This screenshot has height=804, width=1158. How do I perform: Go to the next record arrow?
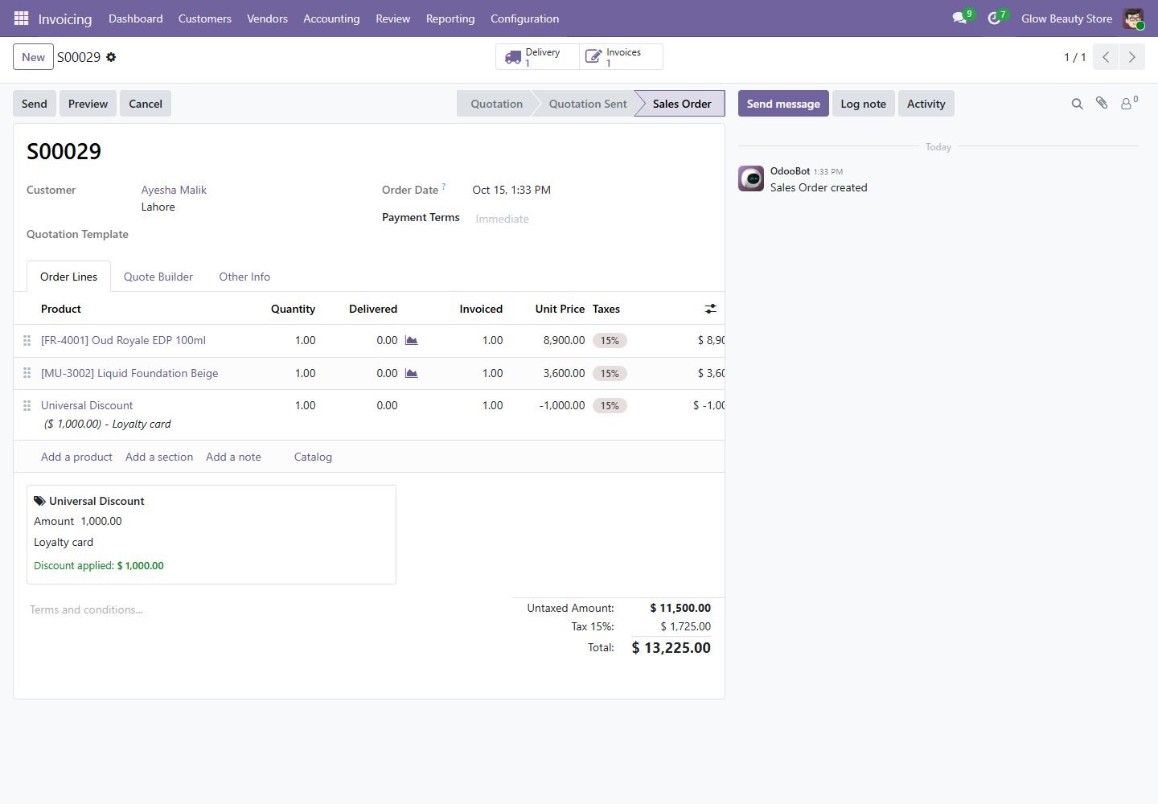[1131, 57]
